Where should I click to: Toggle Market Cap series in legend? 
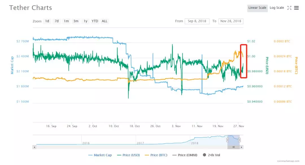pos(100,155)
